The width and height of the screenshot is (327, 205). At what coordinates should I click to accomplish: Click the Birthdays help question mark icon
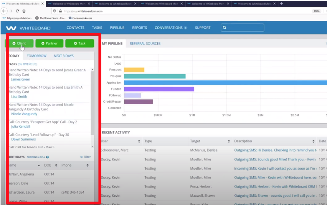pos(47,157)
